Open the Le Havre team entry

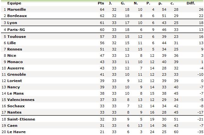pos(16,132)
